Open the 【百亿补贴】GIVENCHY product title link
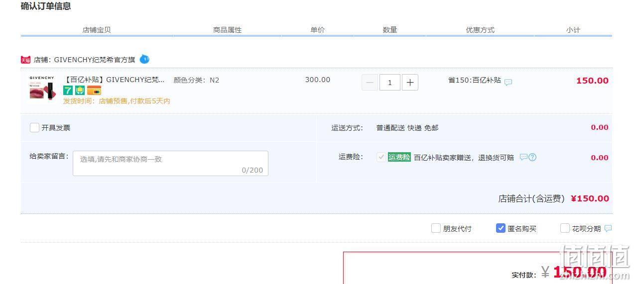The image size is (634, 284). [114, 80]
